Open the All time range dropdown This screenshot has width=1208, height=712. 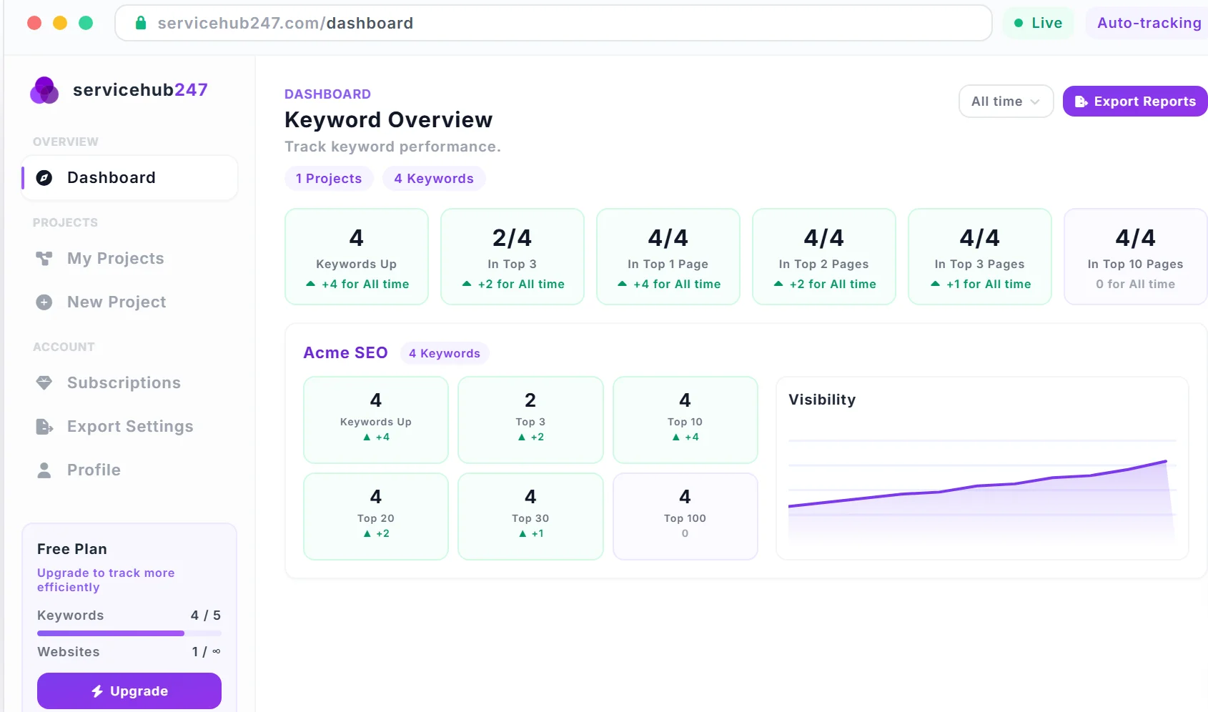pyautogui.click(x=1006, y=102)
